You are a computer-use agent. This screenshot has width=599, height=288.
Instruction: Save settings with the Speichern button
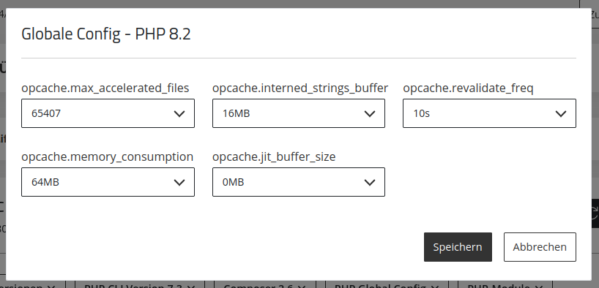(458, 247)
